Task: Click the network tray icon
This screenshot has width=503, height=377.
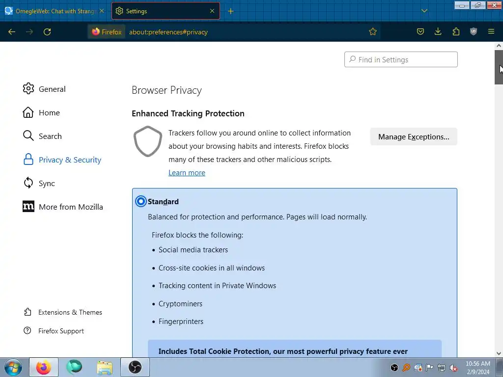Action: 442,368
